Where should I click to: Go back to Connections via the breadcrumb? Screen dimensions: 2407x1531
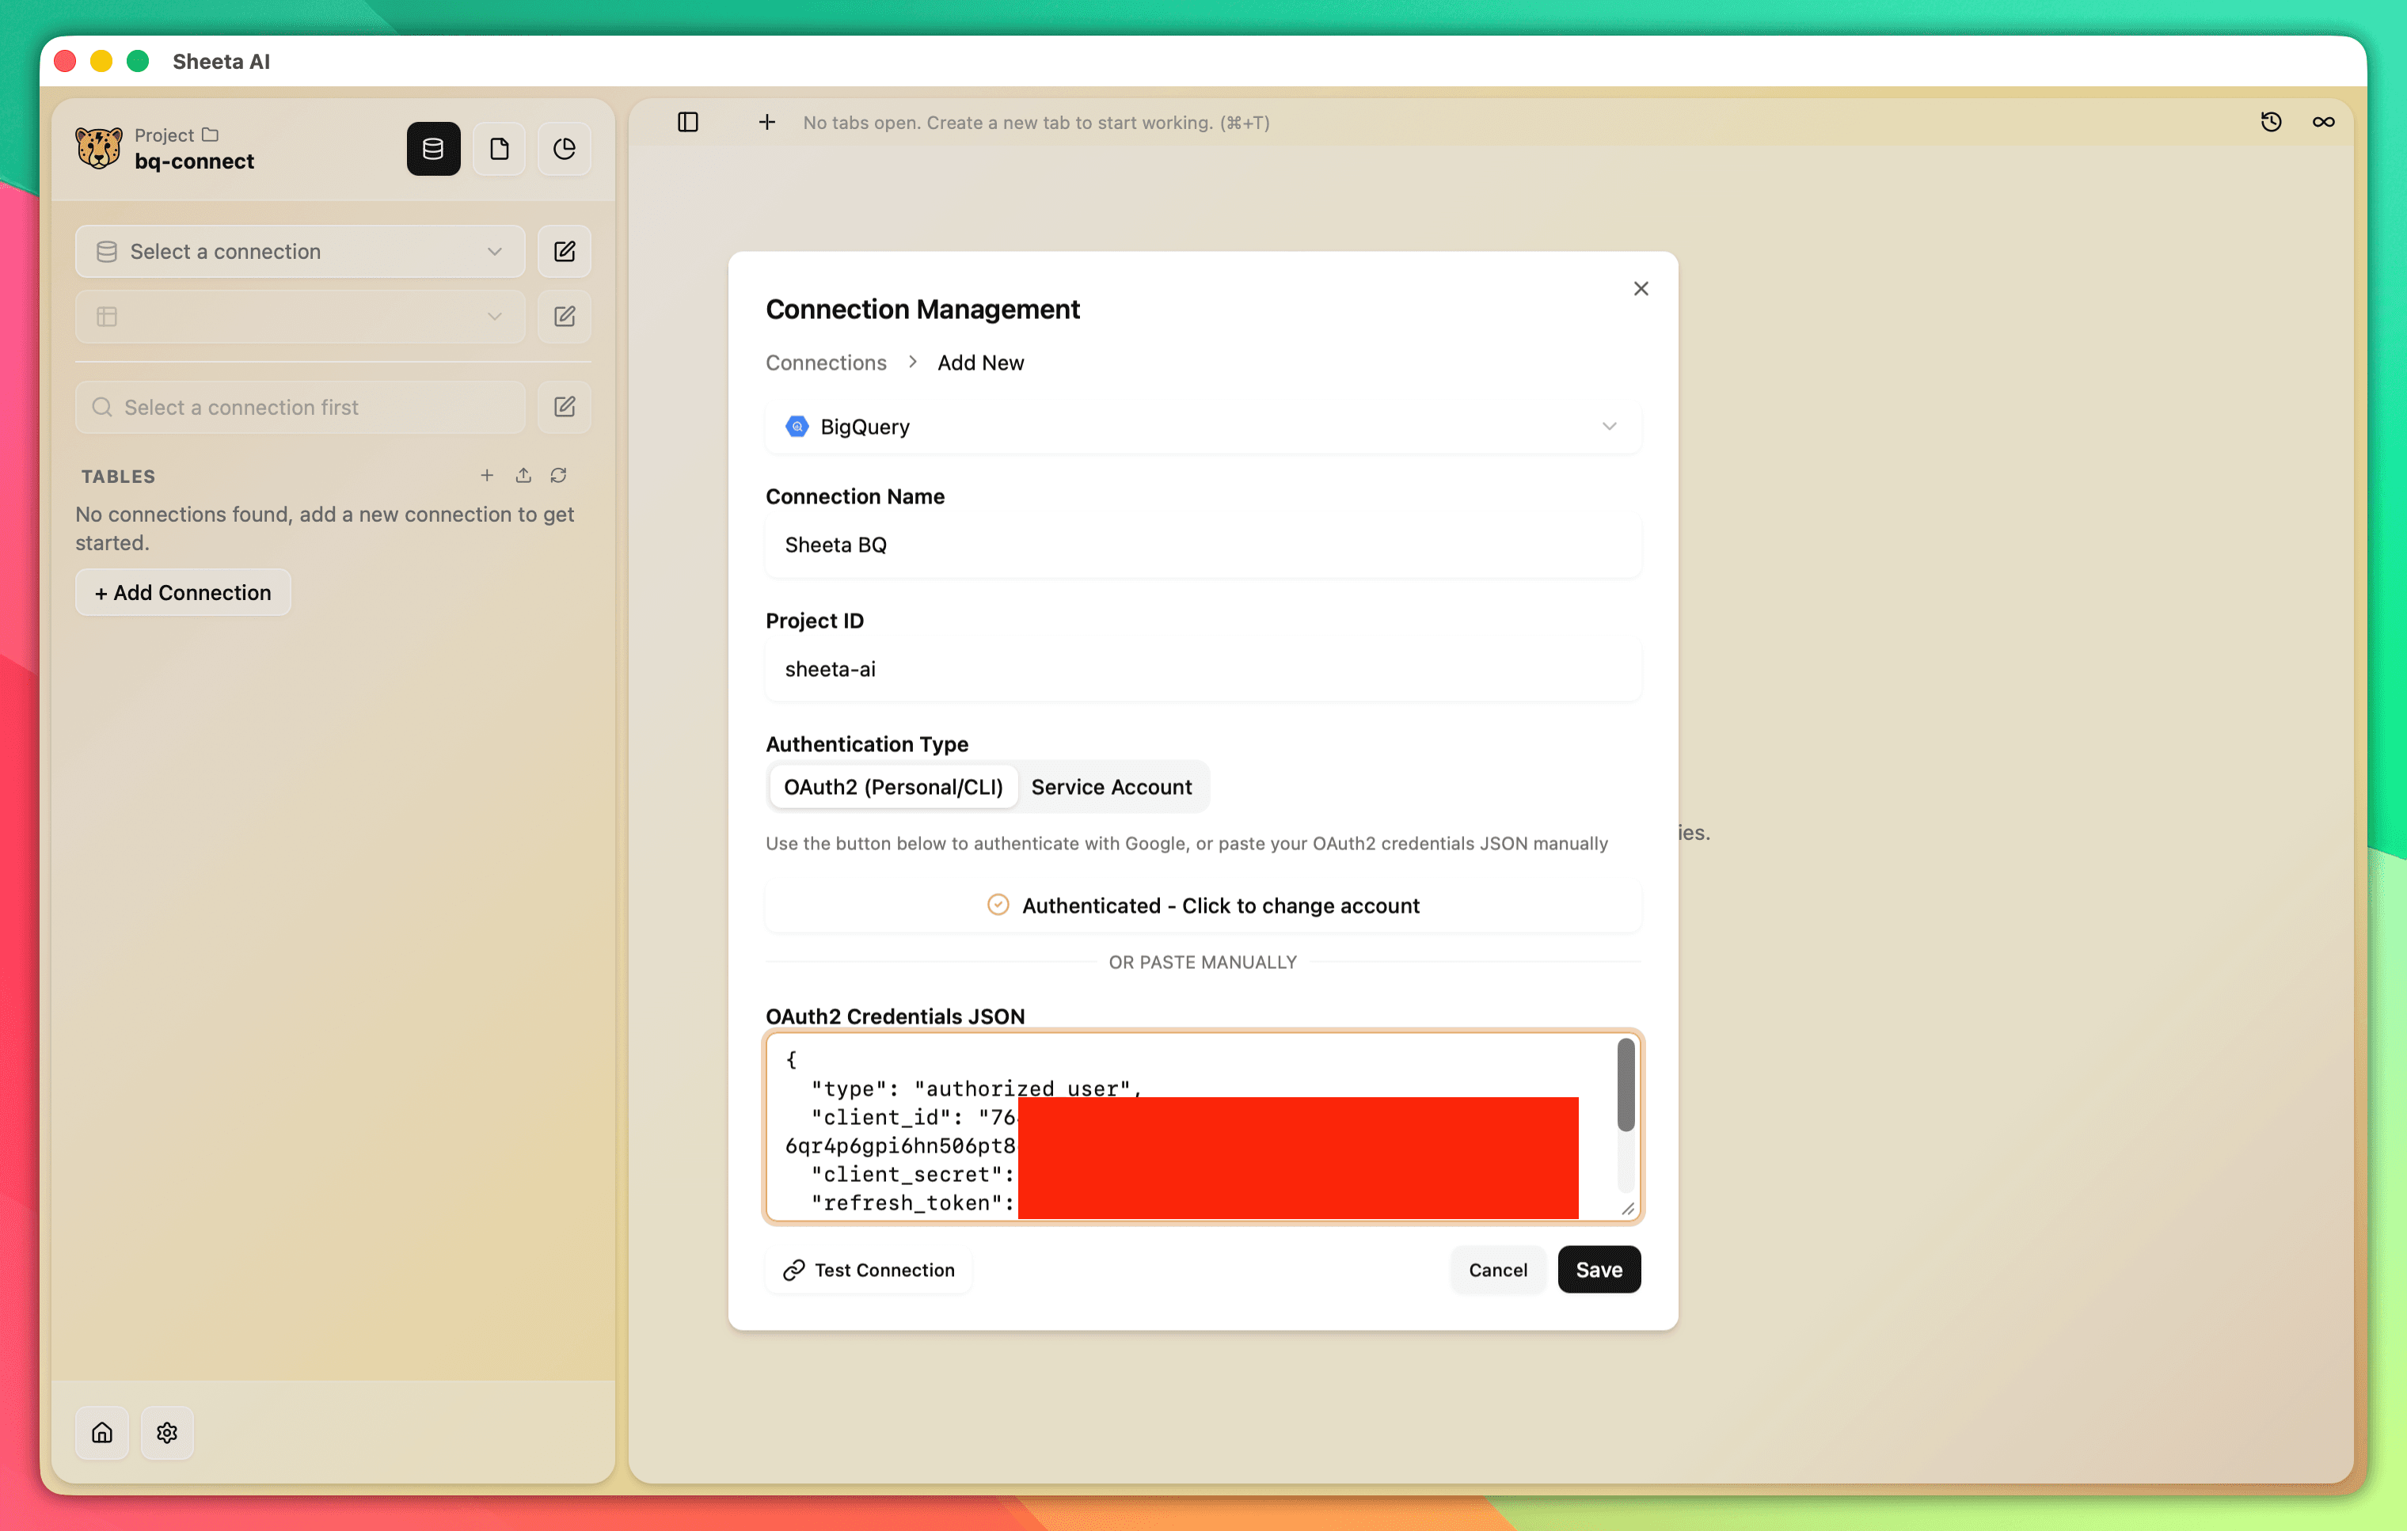(x=825, y=362)
